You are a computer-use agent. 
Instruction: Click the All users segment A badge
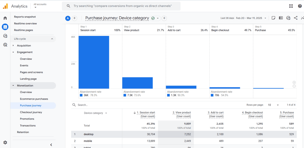point(67,18)
